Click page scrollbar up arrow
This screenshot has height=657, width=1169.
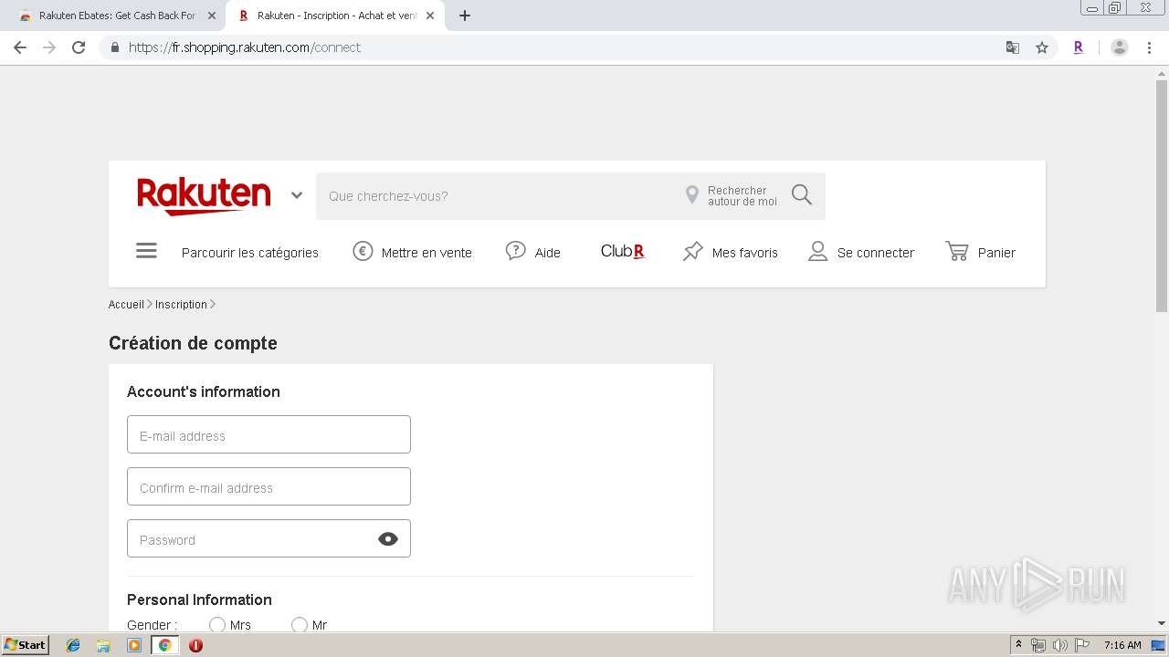[x=1162, y=73]
